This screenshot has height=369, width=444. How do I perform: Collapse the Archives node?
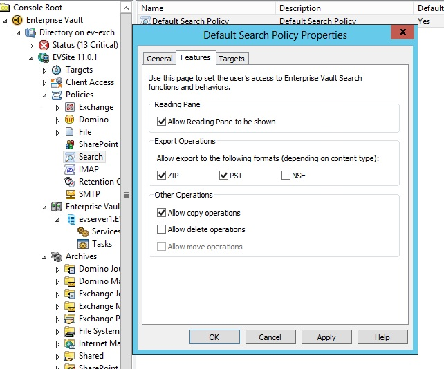[44, 257]
